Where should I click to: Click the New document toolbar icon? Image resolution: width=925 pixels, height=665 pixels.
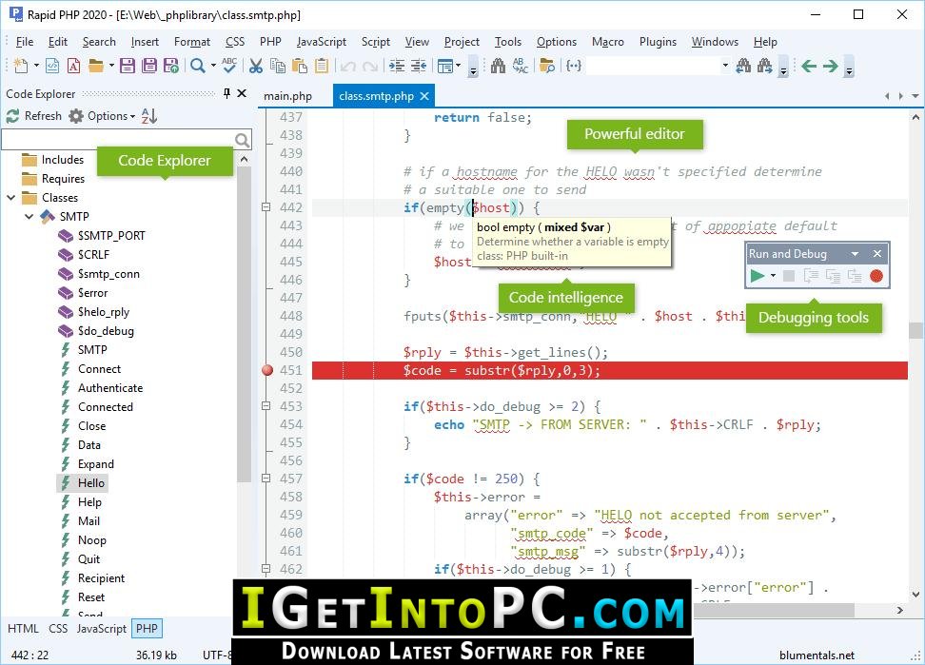(x=21, y=66)
